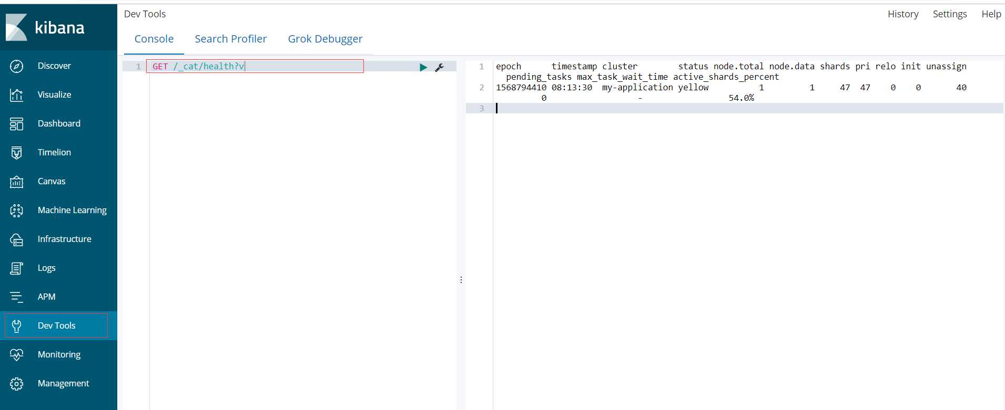The width and height of the screenshot is (1005, 410).
Task: Open APM icon in sidebar
Action: click(16, 297)
